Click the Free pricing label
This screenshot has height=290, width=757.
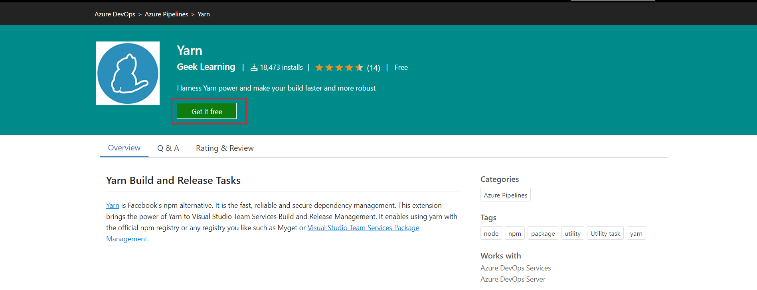pyautogui.click(x=401, y=67)
